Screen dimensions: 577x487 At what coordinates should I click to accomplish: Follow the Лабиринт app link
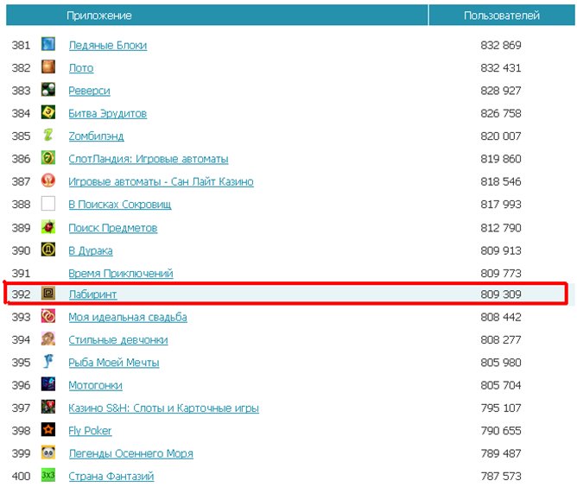coord(92,294)
